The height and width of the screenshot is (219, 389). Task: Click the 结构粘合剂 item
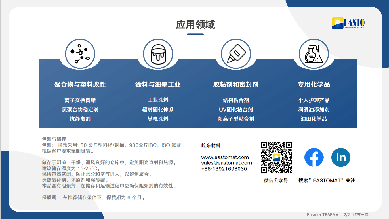[236, 100]
